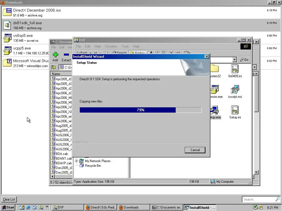Click the Recycle Bin tree icon
The width and height of the screenshot is (282, 211).
82,166
